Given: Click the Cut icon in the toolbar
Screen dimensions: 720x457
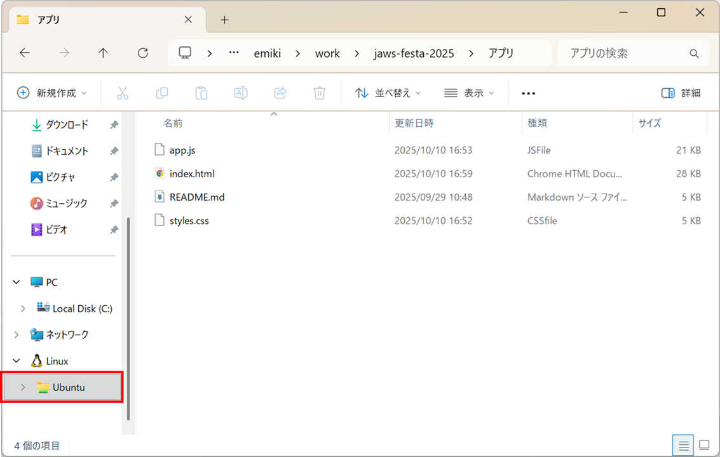Looking at the screenshot, I should (x=123, y=93).
